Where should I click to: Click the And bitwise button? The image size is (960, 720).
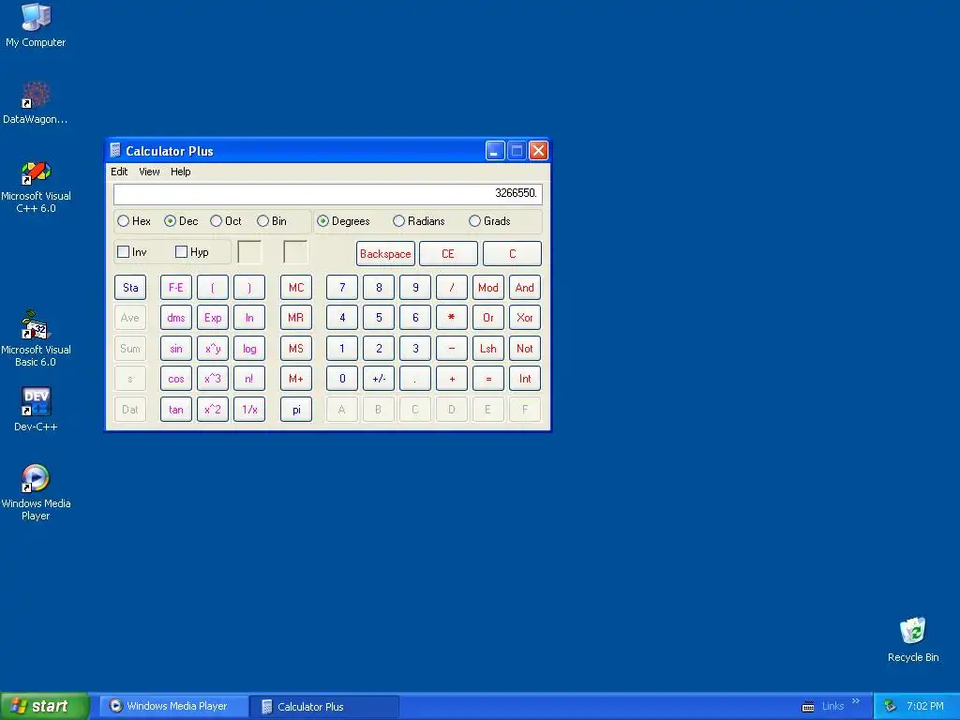(x=525, y=287)
